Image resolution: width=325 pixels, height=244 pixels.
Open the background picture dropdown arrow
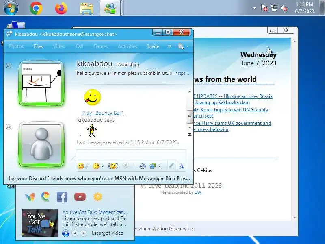[159, 166]
